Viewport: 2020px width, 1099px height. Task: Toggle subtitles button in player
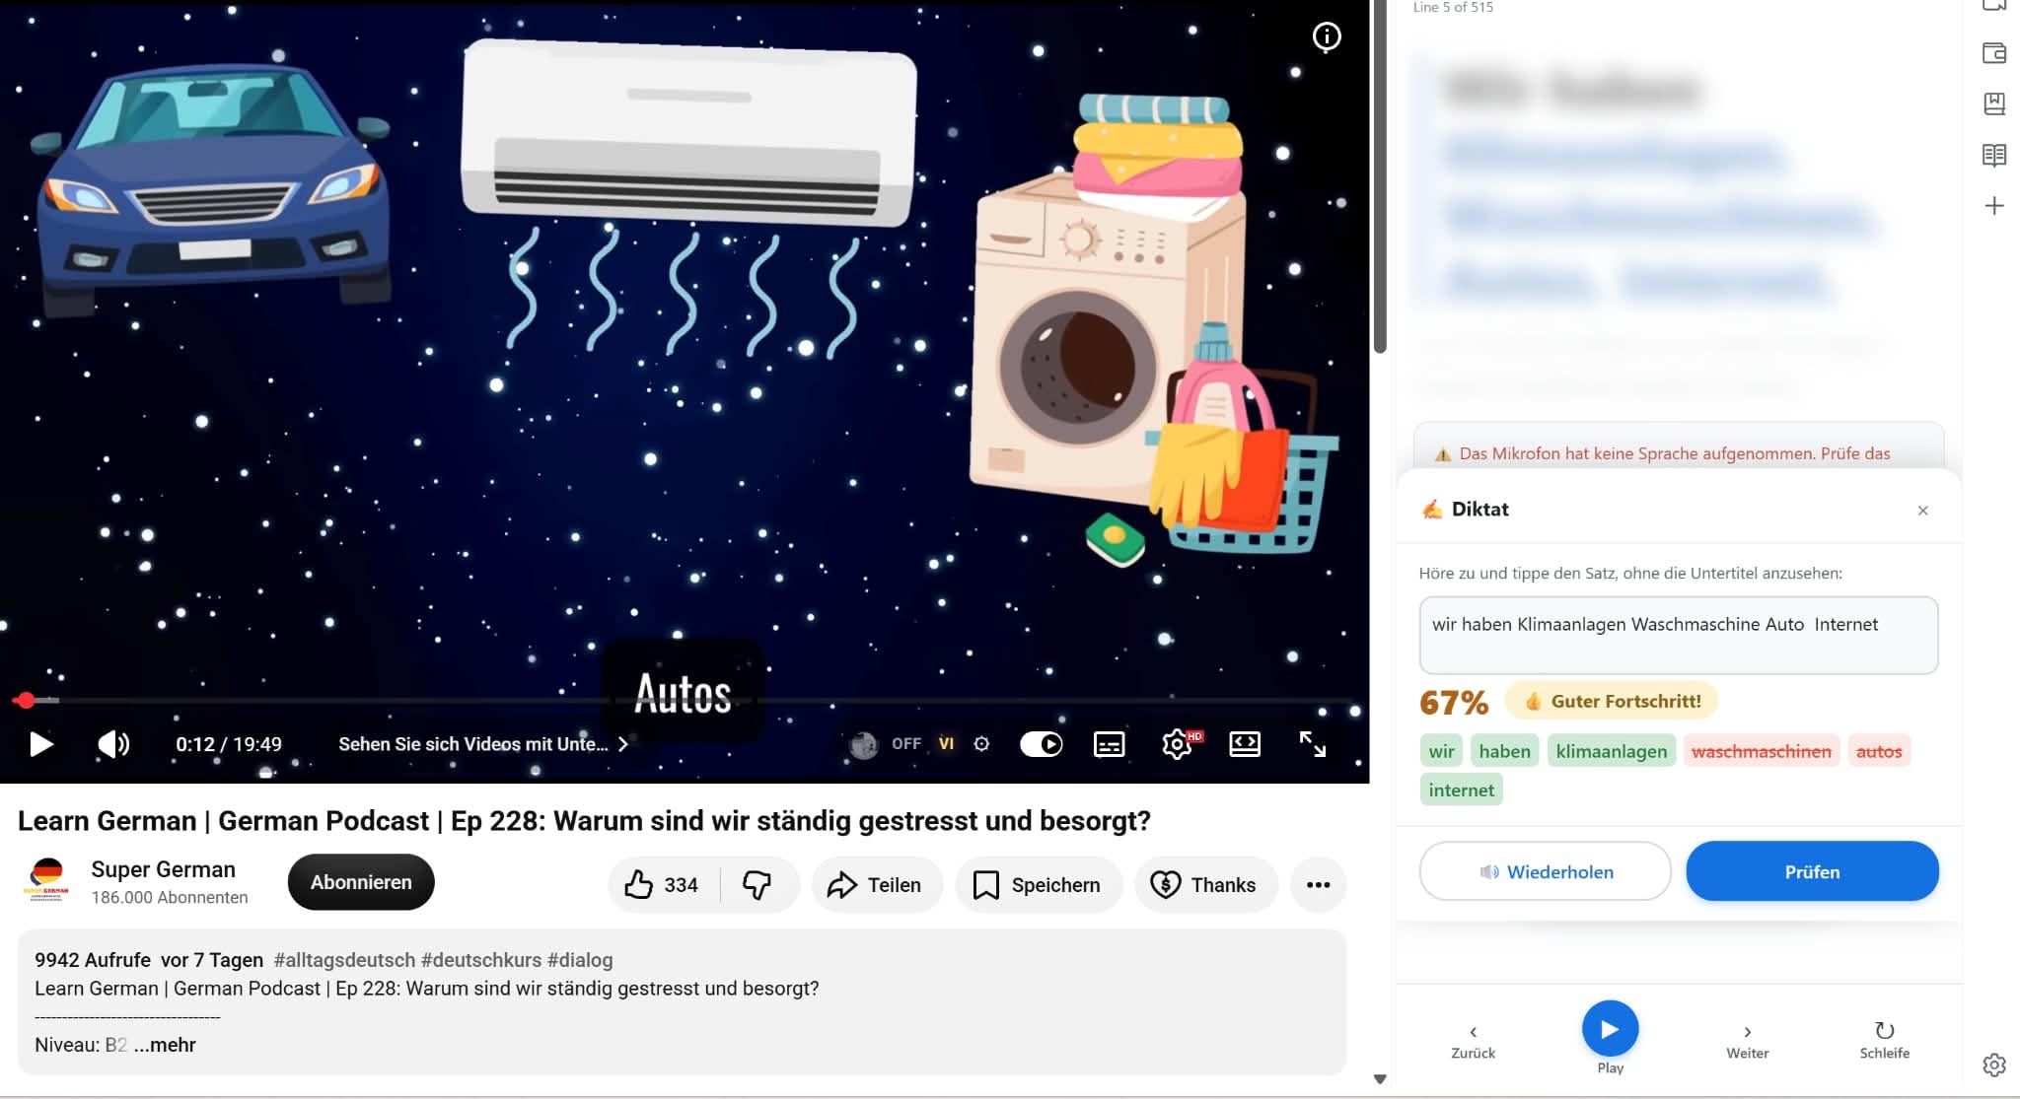pyautogui.click(x=1110, y=744)
